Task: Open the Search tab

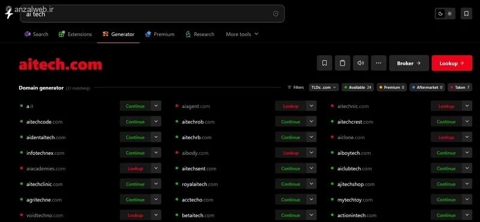Action: click(36, 34)
